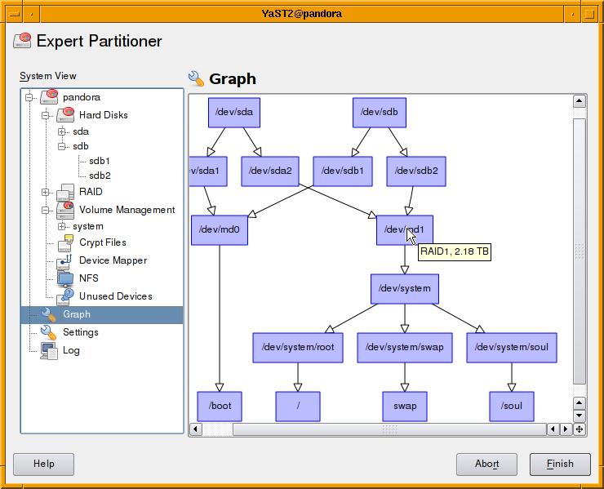Screen dimensions: 604x489
Task: Click the swap mount node
Action: (x=405, y=407)
